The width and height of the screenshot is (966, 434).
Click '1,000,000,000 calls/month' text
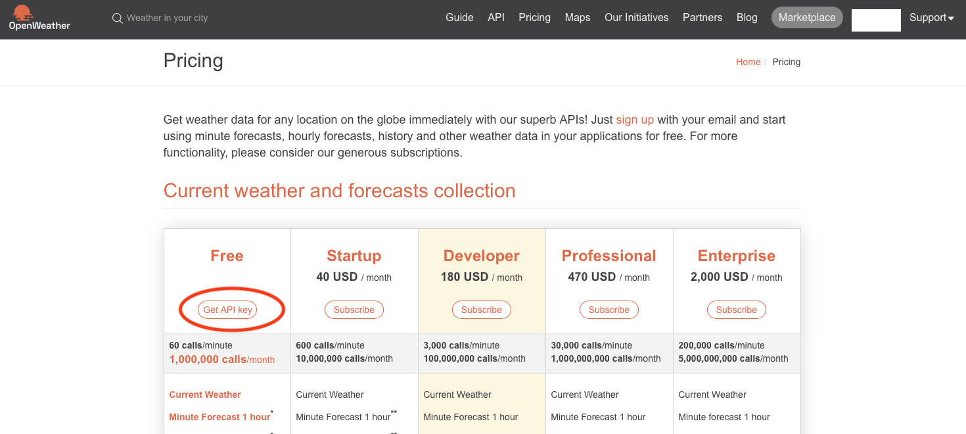[606, 358]
